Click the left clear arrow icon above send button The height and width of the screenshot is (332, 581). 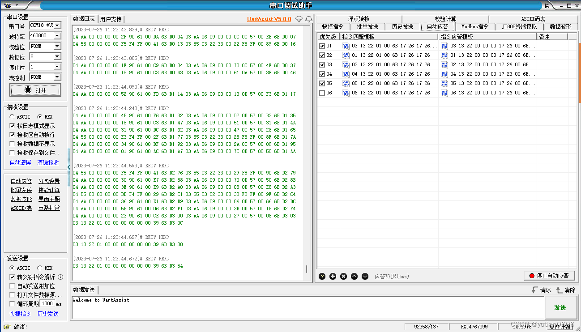tap(534, 290)
